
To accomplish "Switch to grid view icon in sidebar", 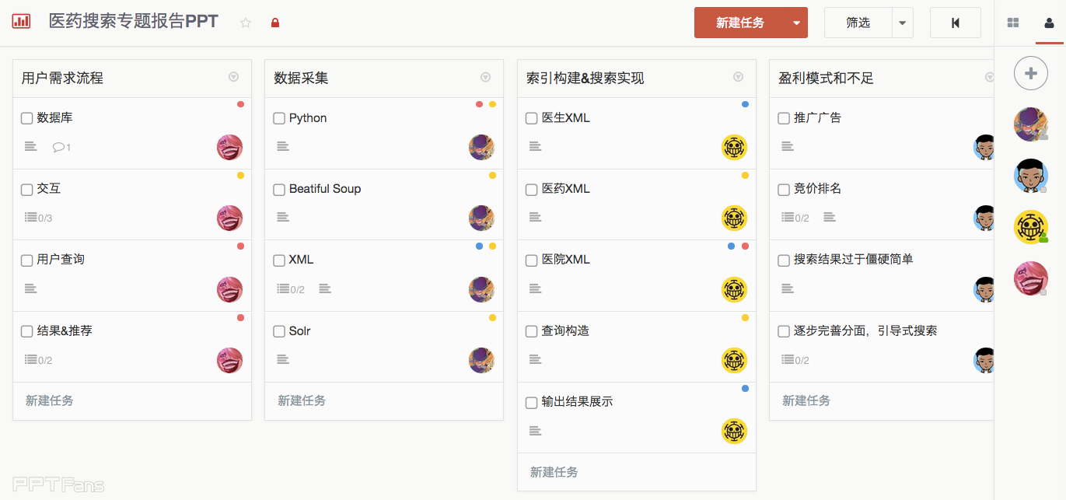I will click(x=1013, y=23).
